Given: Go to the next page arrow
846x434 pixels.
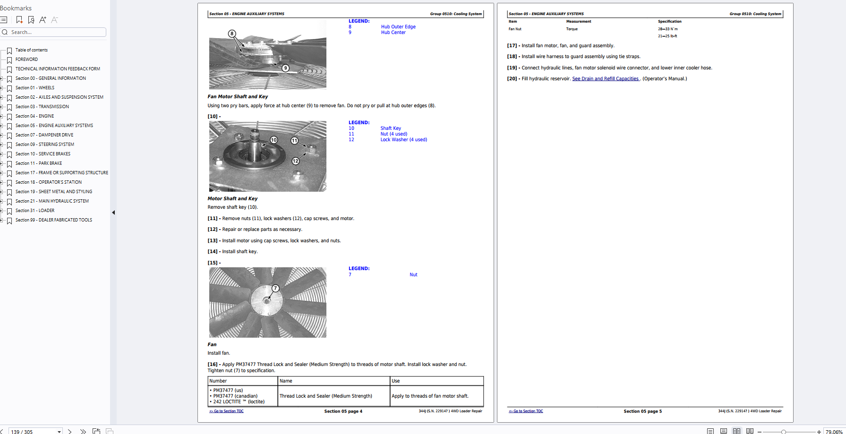Looking at the screenshot, I should coord(70,431).
